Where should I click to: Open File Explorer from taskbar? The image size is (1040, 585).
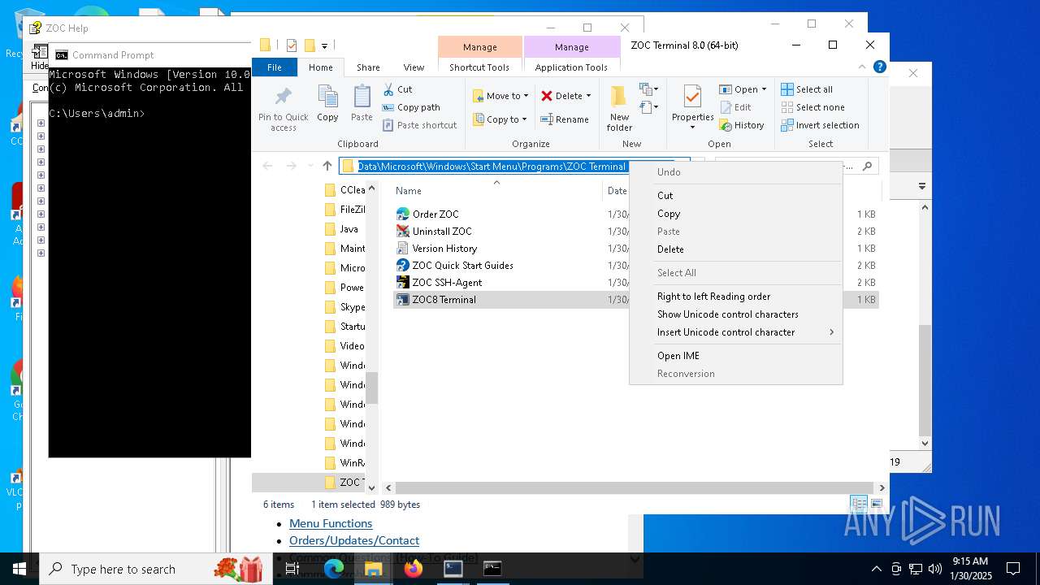pyautogui.click(x=374, y=569)
